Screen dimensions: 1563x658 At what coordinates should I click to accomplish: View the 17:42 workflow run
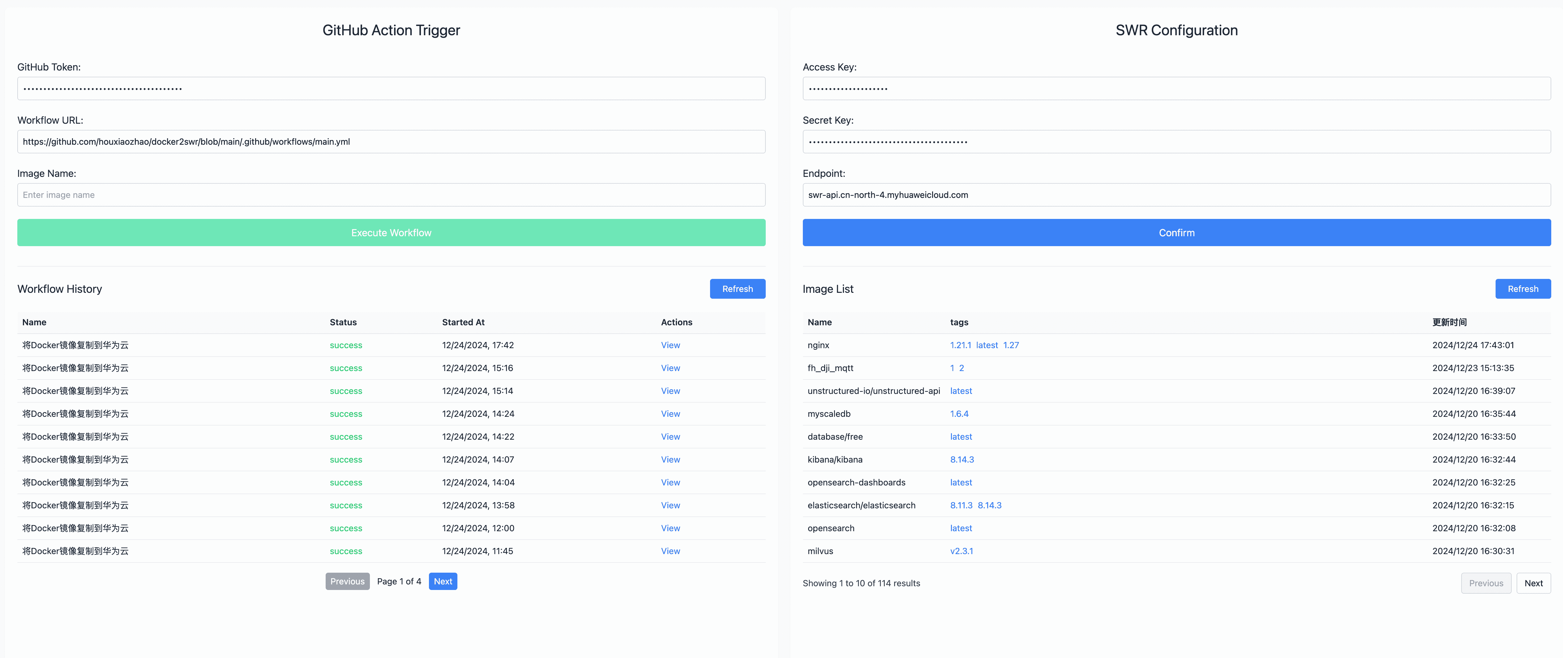coord(670,345)
